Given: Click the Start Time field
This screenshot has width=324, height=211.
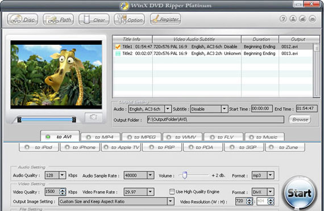Looking at the screenshot, I should pyautogui.click(x=262, y=108).
